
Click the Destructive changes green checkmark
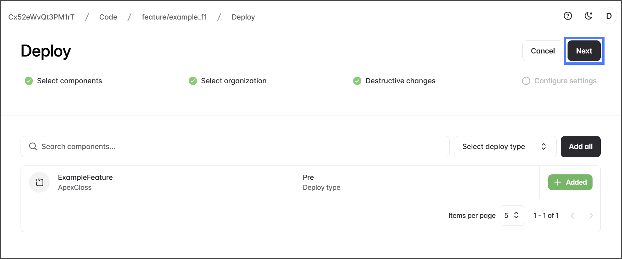point(357,81)
